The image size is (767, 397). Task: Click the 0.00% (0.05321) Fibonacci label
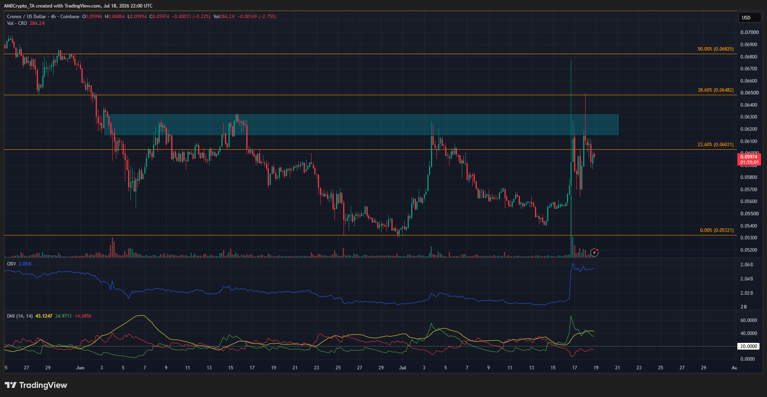coord(716,230)
